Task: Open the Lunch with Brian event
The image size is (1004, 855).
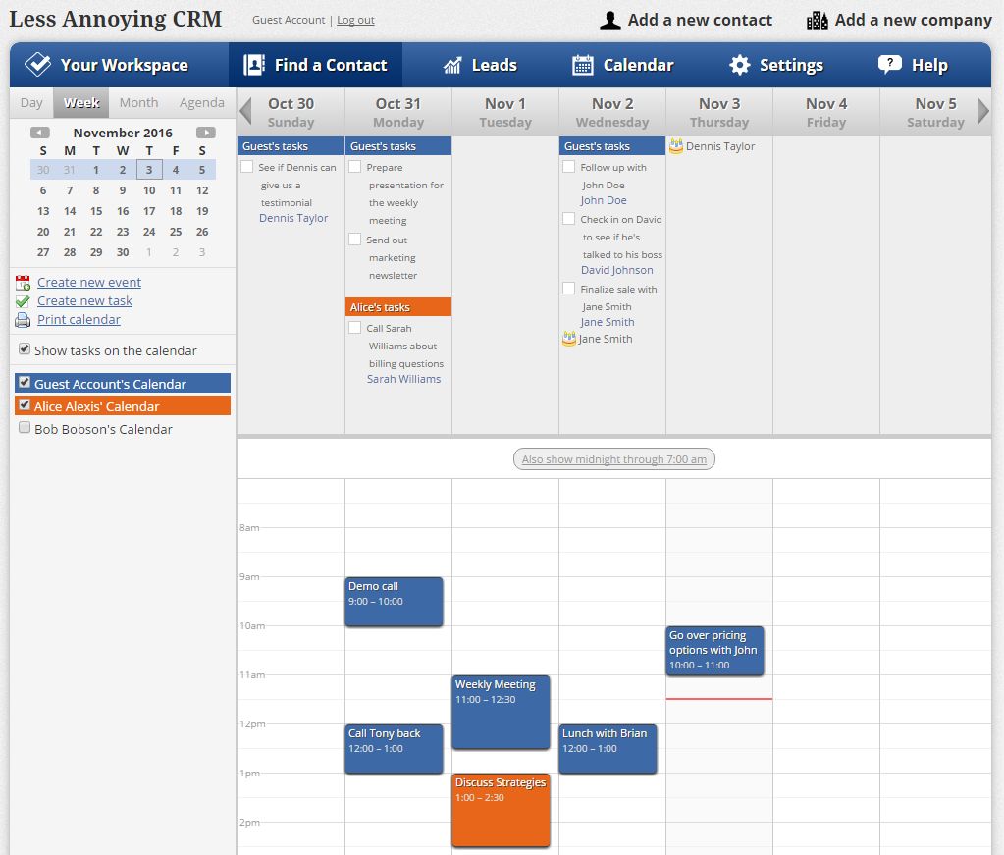Action: tap(608, 749)
